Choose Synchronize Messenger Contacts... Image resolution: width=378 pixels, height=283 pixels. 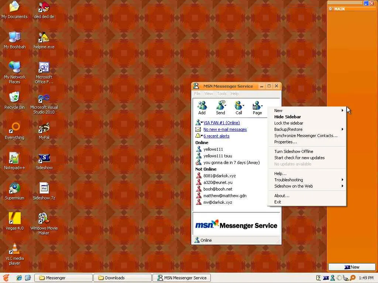[307, 136]
